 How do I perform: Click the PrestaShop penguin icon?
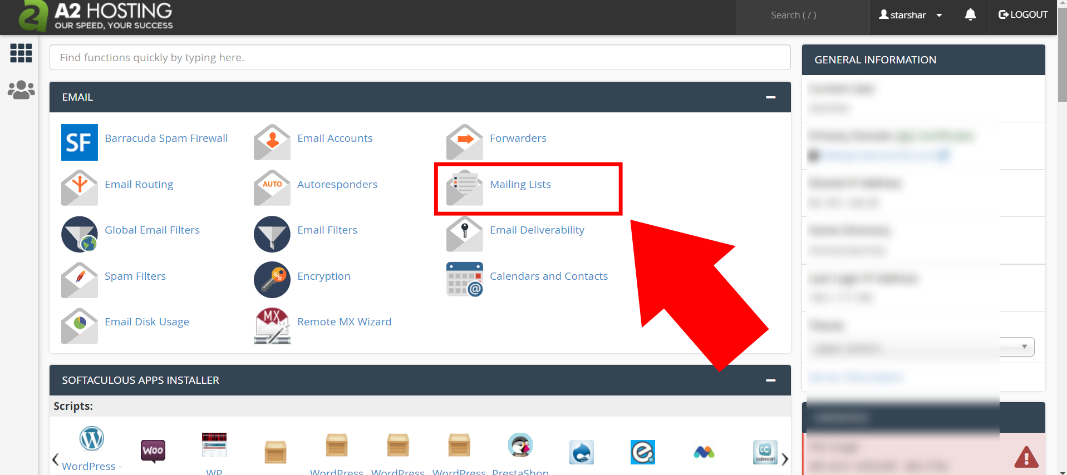click(520, 445)
